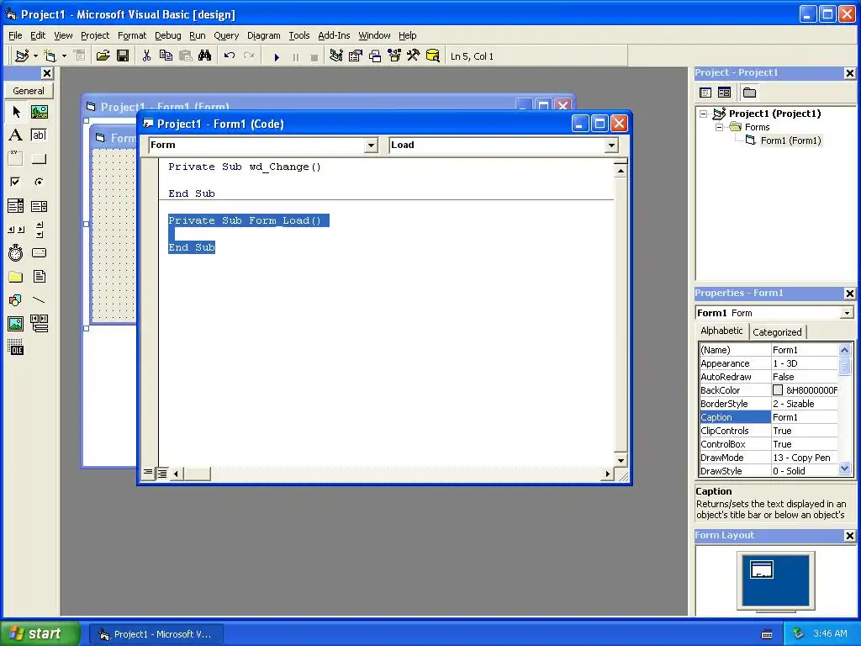Click the Copy toolbar icon
The height and width of the screenshot is (646, 861).
tap(166, 56)
